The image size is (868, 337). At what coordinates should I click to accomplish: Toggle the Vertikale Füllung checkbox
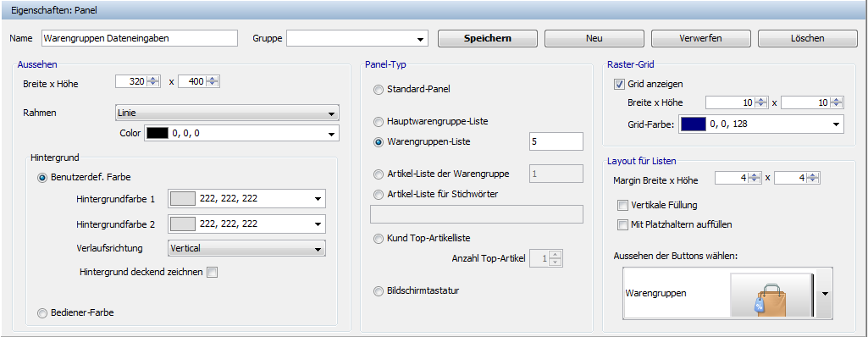coord(622,206)
